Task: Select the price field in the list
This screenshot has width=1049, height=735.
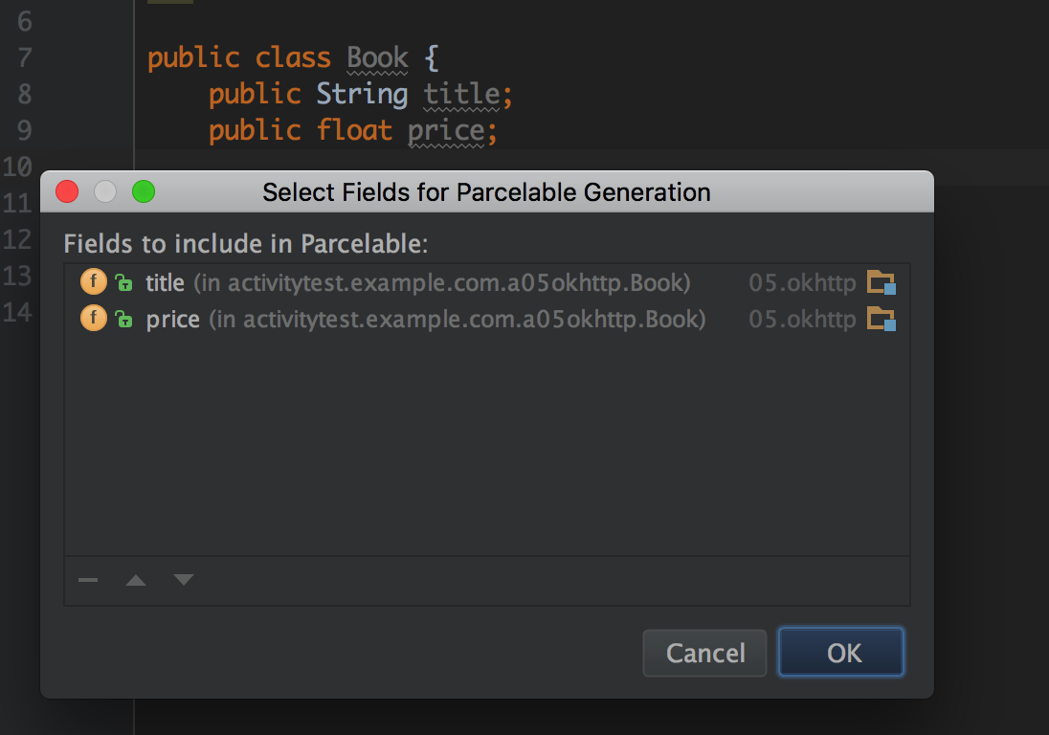Action: click(172, 320)
